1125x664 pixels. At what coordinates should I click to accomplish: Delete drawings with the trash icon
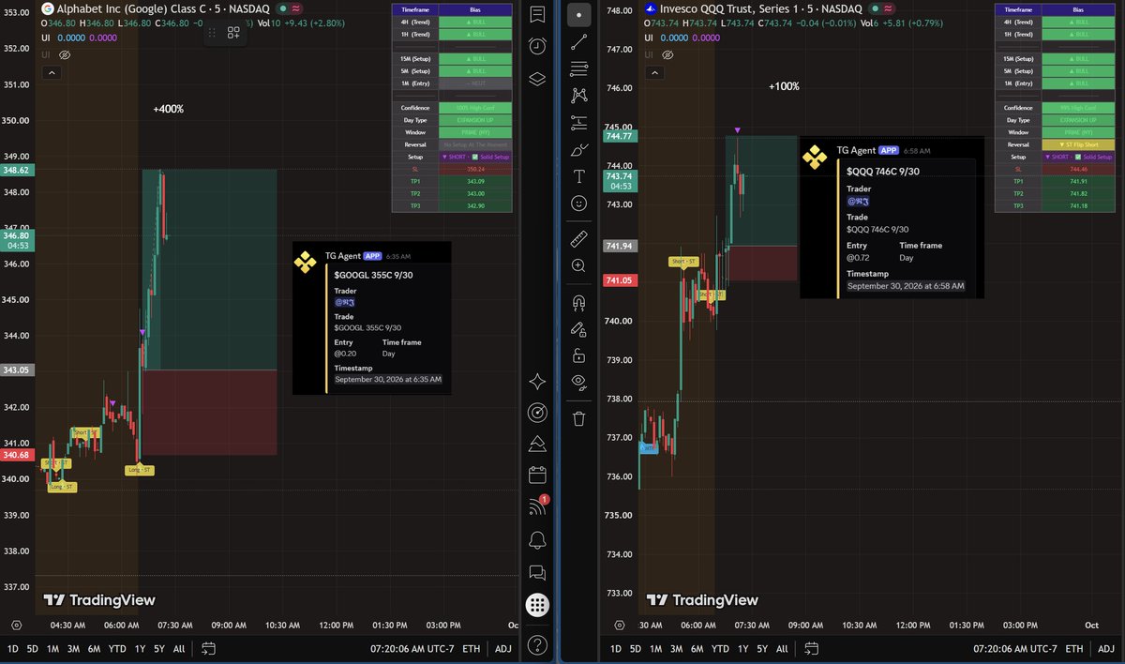coord(578,418)
